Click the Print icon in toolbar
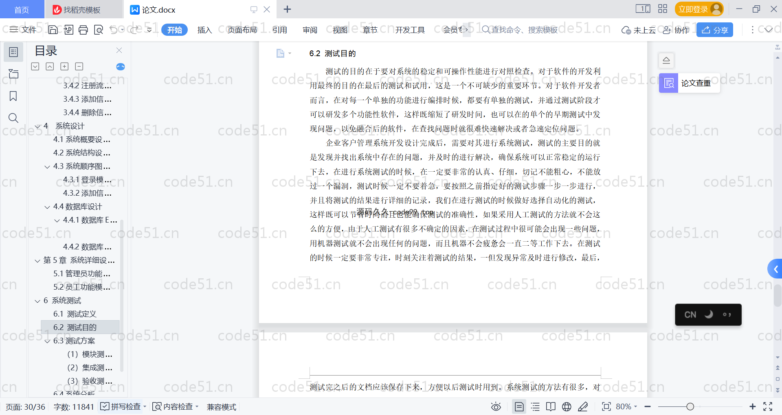The width and height of the screenshot is (782, 415). (83, 30)
